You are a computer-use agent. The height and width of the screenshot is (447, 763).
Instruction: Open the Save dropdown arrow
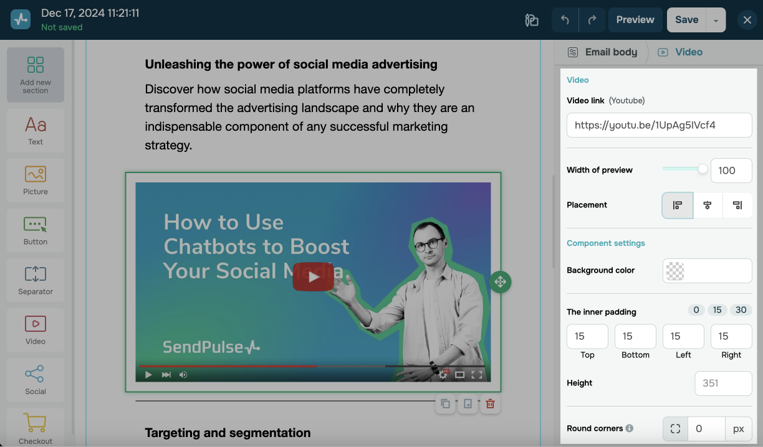[716, 20]
